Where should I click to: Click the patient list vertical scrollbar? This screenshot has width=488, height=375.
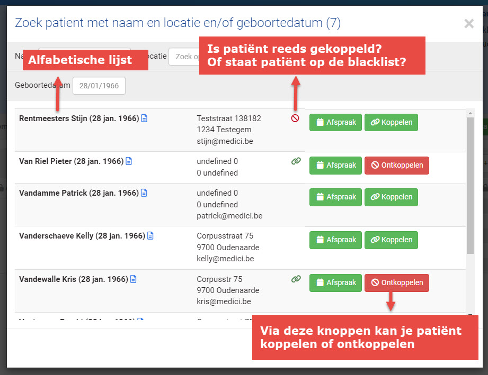470,185
